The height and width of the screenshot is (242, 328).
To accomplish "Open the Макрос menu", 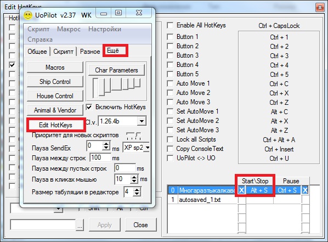I will [x=69, y=29].
